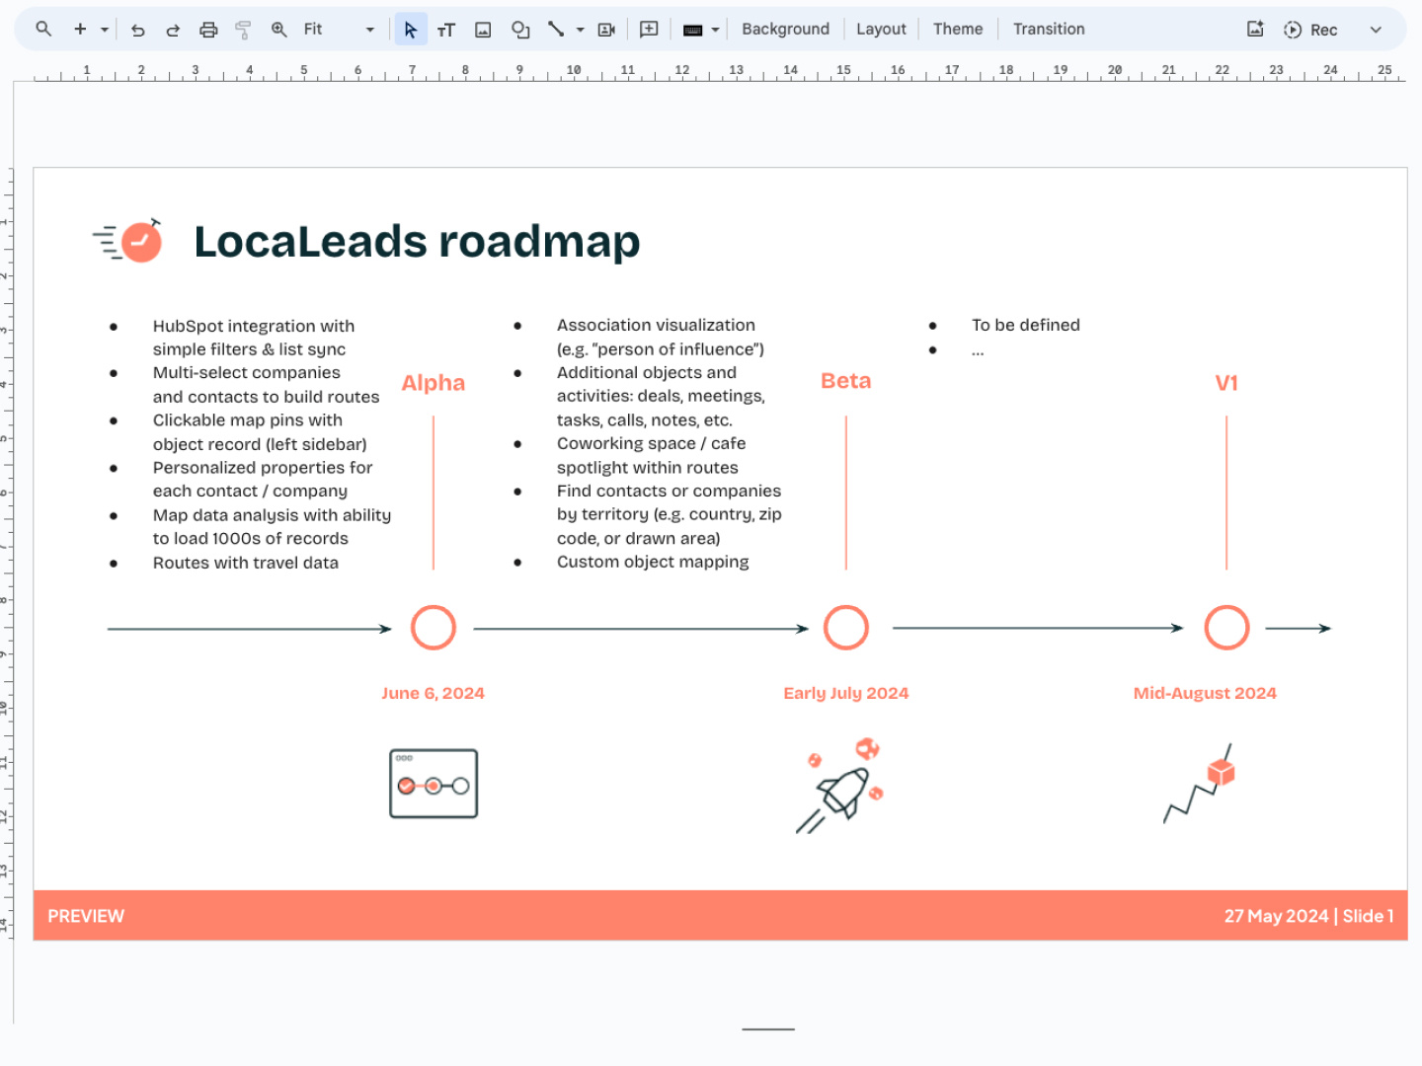
Task: Add a new slide with plus icon
Action: click(80, 29)
